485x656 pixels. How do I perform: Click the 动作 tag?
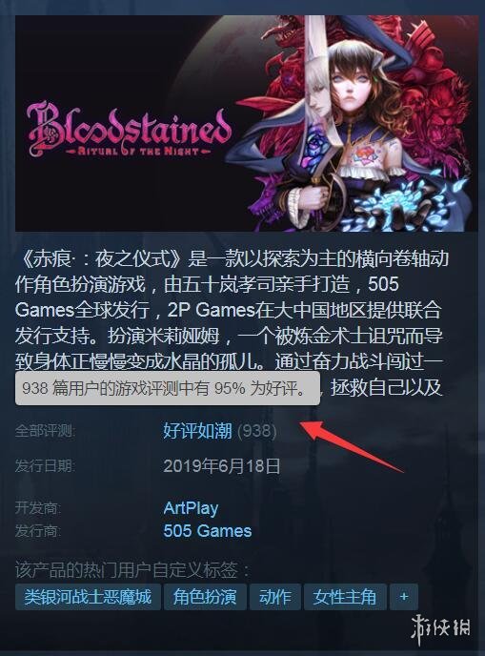coord(275,597)
